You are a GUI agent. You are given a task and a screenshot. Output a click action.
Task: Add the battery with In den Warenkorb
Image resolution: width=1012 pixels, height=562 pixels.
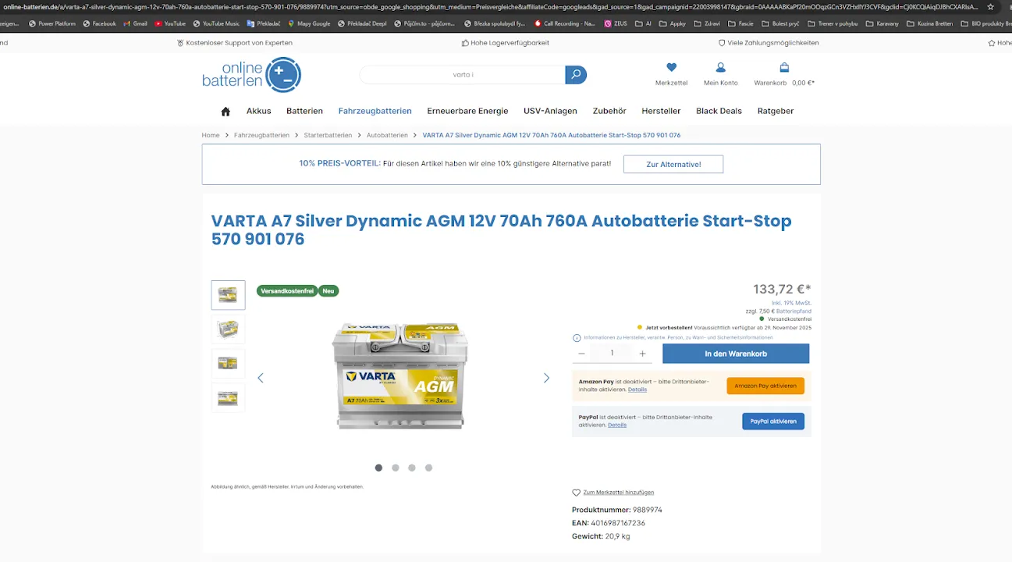point(736,354)
